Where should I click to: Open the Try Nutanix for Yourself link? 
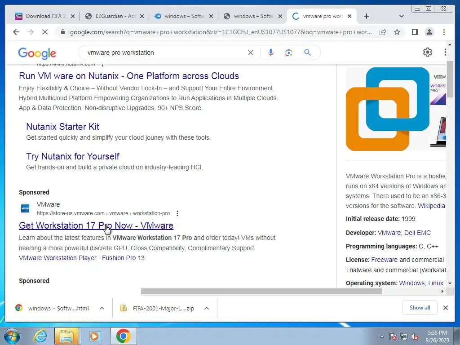point(73,156)
